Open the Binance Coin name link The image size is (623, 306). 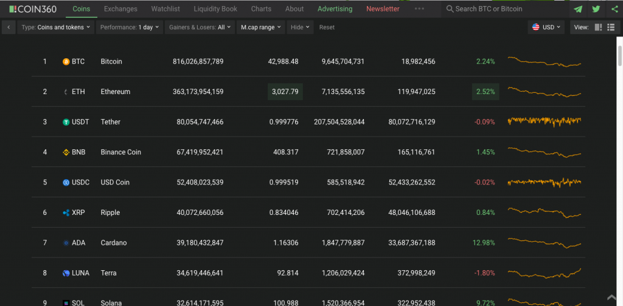click(121, 152)
